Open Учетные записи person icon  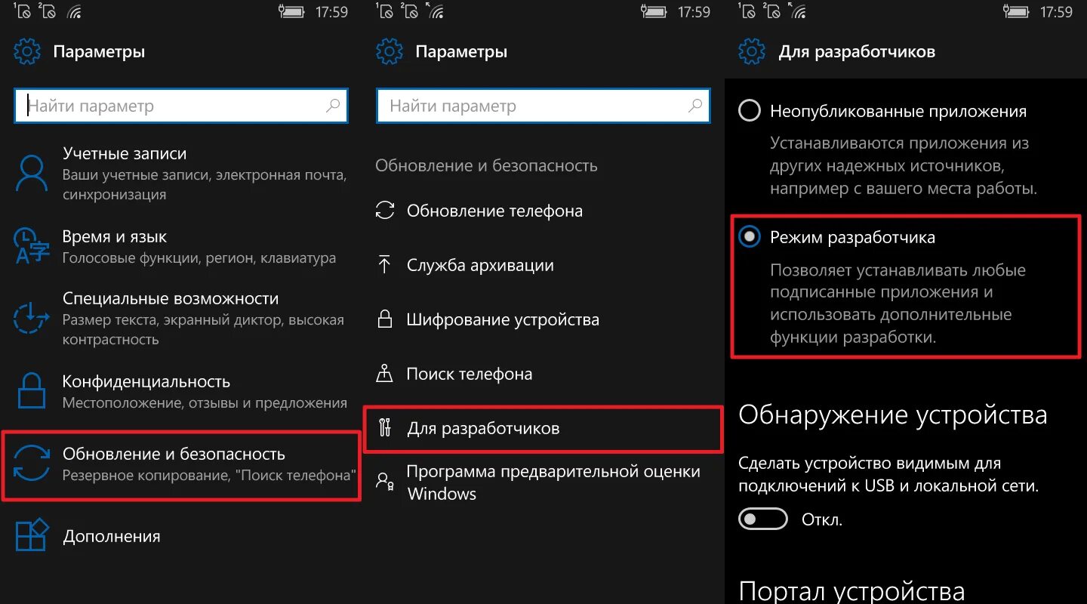(32, 173)
